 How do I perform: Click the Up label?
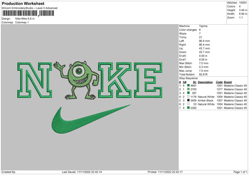181,48
